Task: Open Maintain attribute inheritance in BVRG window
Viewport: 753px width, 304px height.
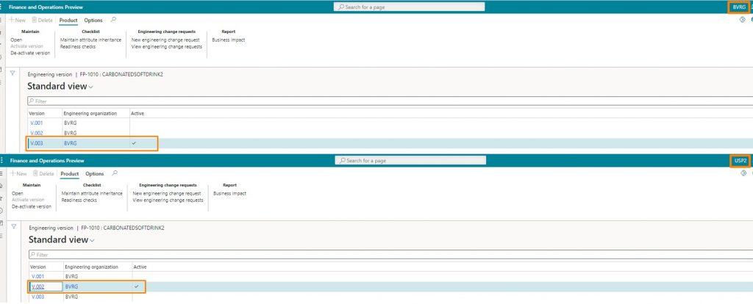Action: 90,40
